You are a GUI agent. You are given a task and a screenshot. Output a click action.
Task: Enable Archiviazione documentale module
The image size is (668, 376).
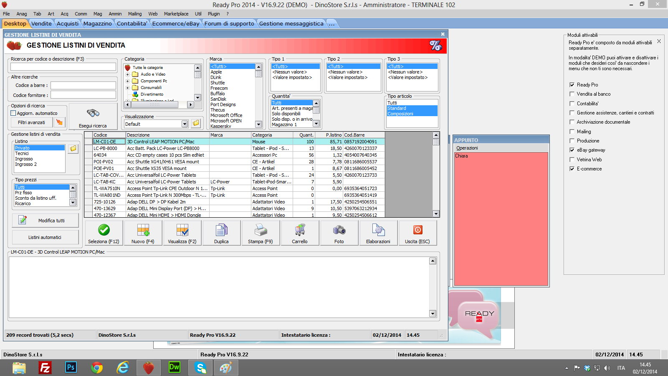click(x=572, y=122)
